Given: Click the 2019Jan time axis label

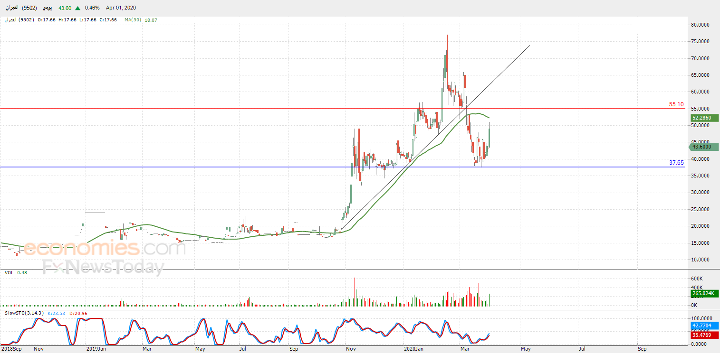Looking at the screenshot, I should pos(95,349).
